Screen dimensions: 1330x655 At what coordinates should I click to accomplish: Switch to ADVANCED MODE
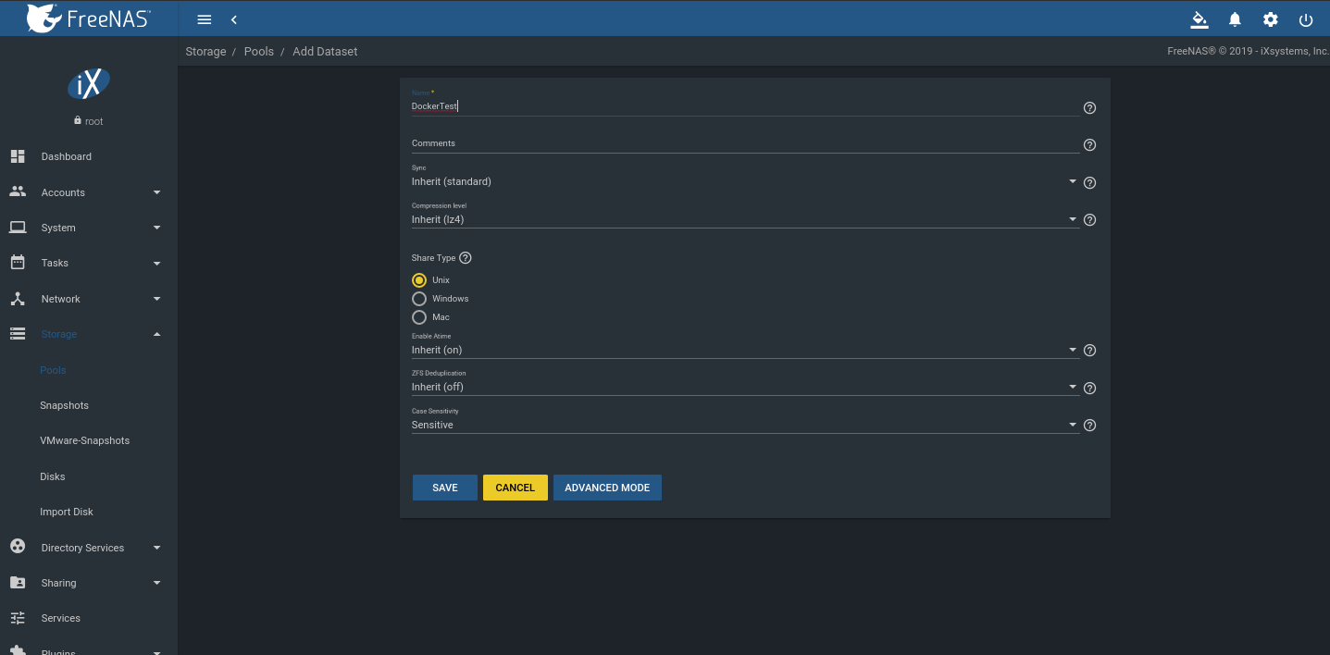click(607, 488)
